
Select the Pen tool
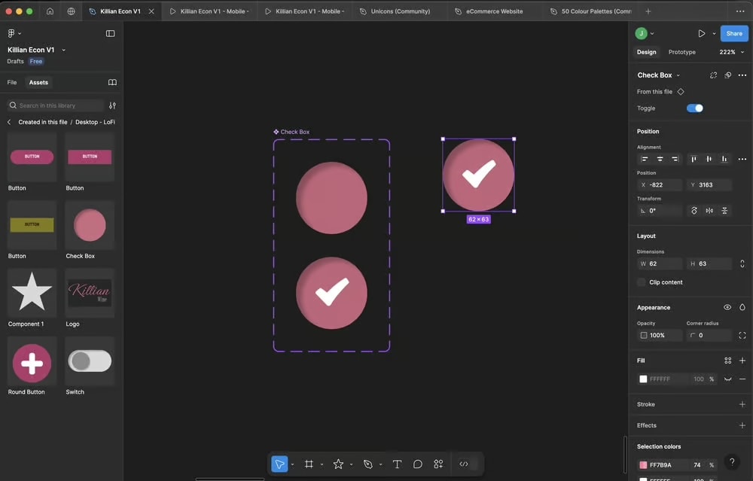(368, 464)
